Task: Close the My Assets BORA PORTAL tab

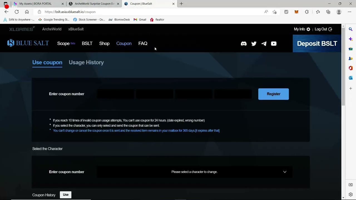Action: point(63,4)
